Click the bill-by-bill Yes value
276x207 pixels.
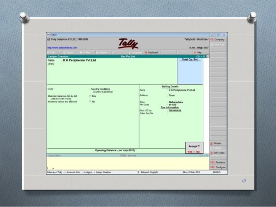click(93, 96)
